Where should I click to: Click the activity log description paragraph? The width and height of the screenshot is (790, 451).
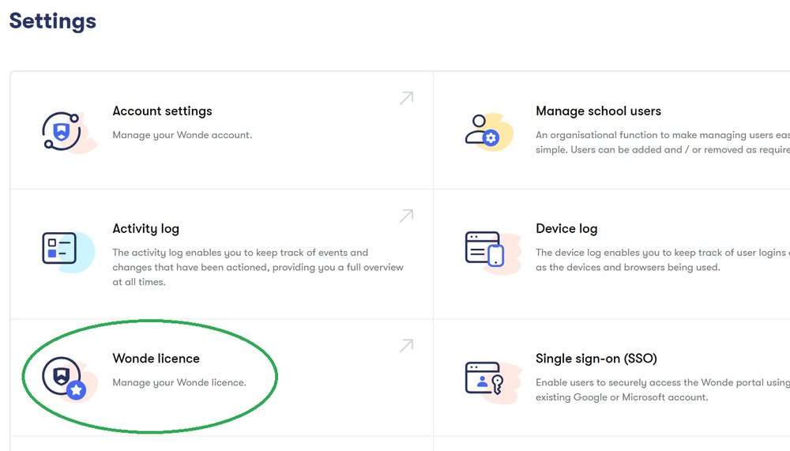click(x=258, y=267)
